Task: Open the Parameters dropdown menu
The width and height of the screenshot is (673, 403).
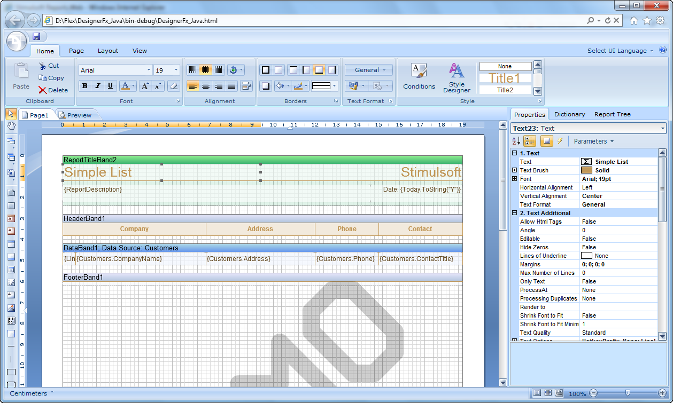Action: (x=593, y=141)
